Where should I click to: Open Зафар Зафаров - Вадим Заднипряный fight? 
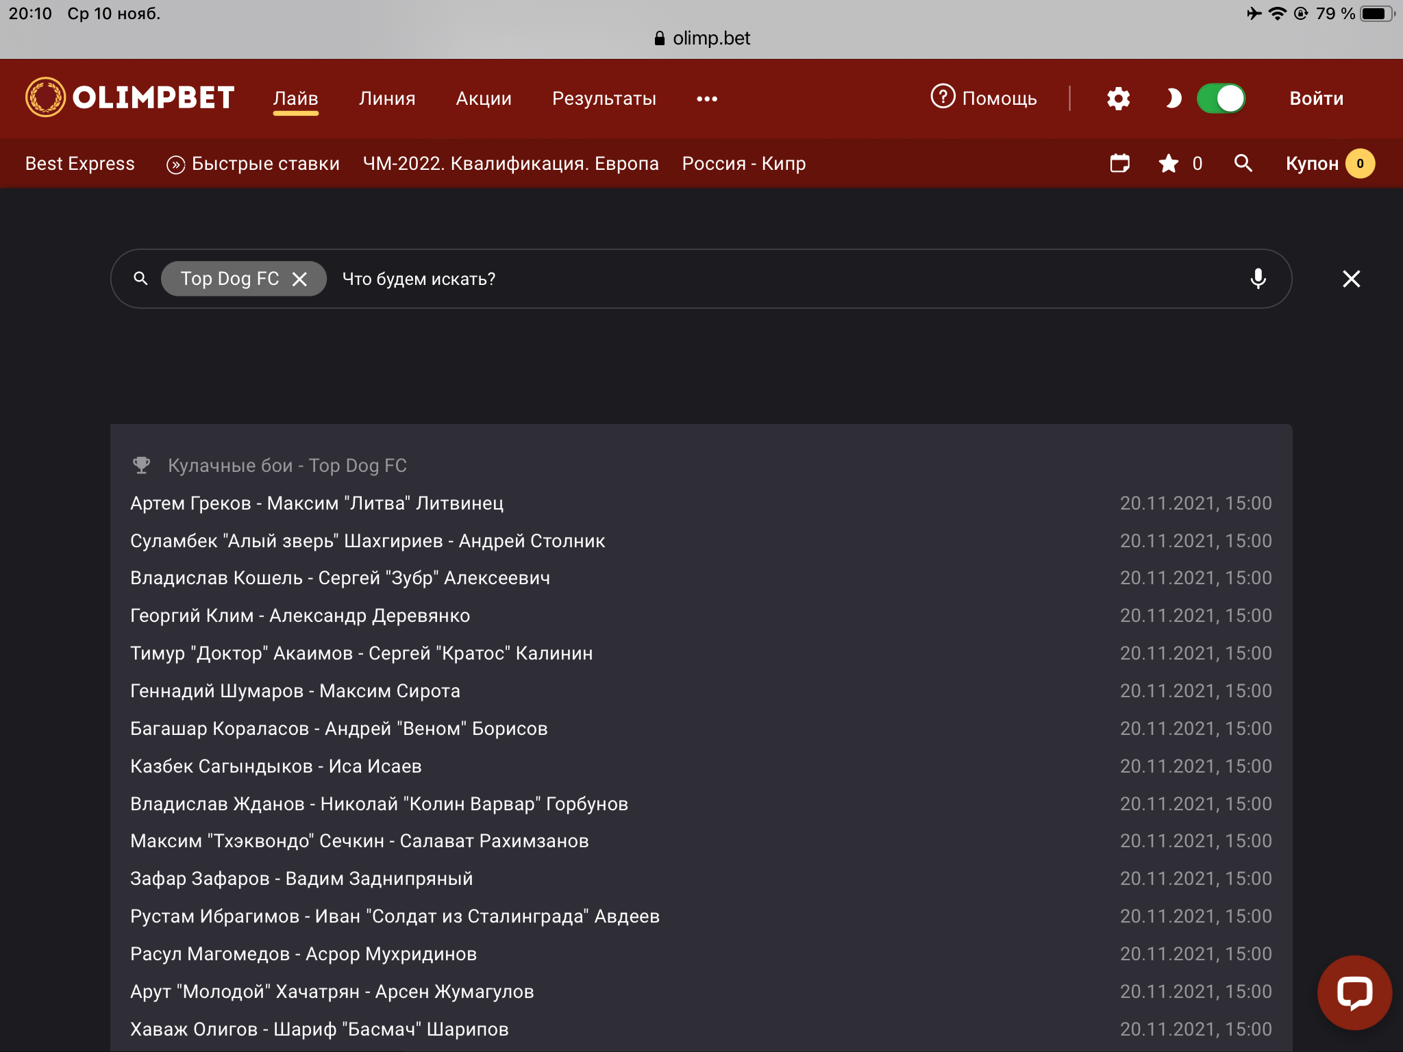[701, 879]
